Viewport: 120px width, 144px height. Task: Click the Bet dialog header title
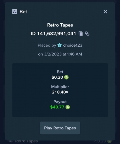tap(23, 12)
